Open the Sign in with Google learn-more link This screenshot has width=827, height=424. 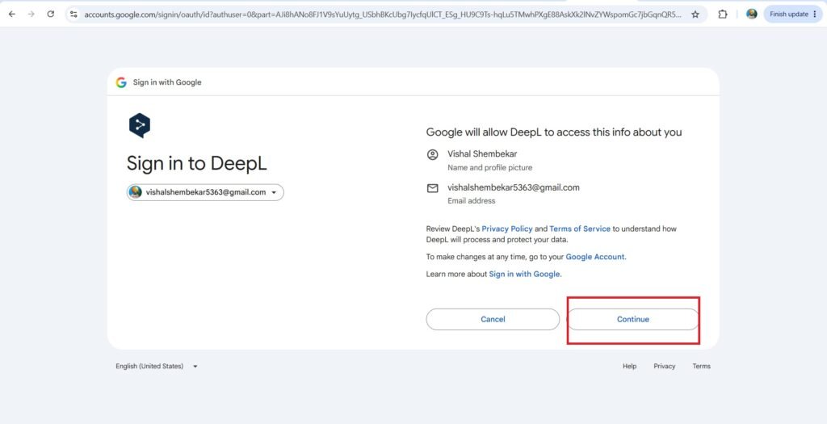point(524,275)
